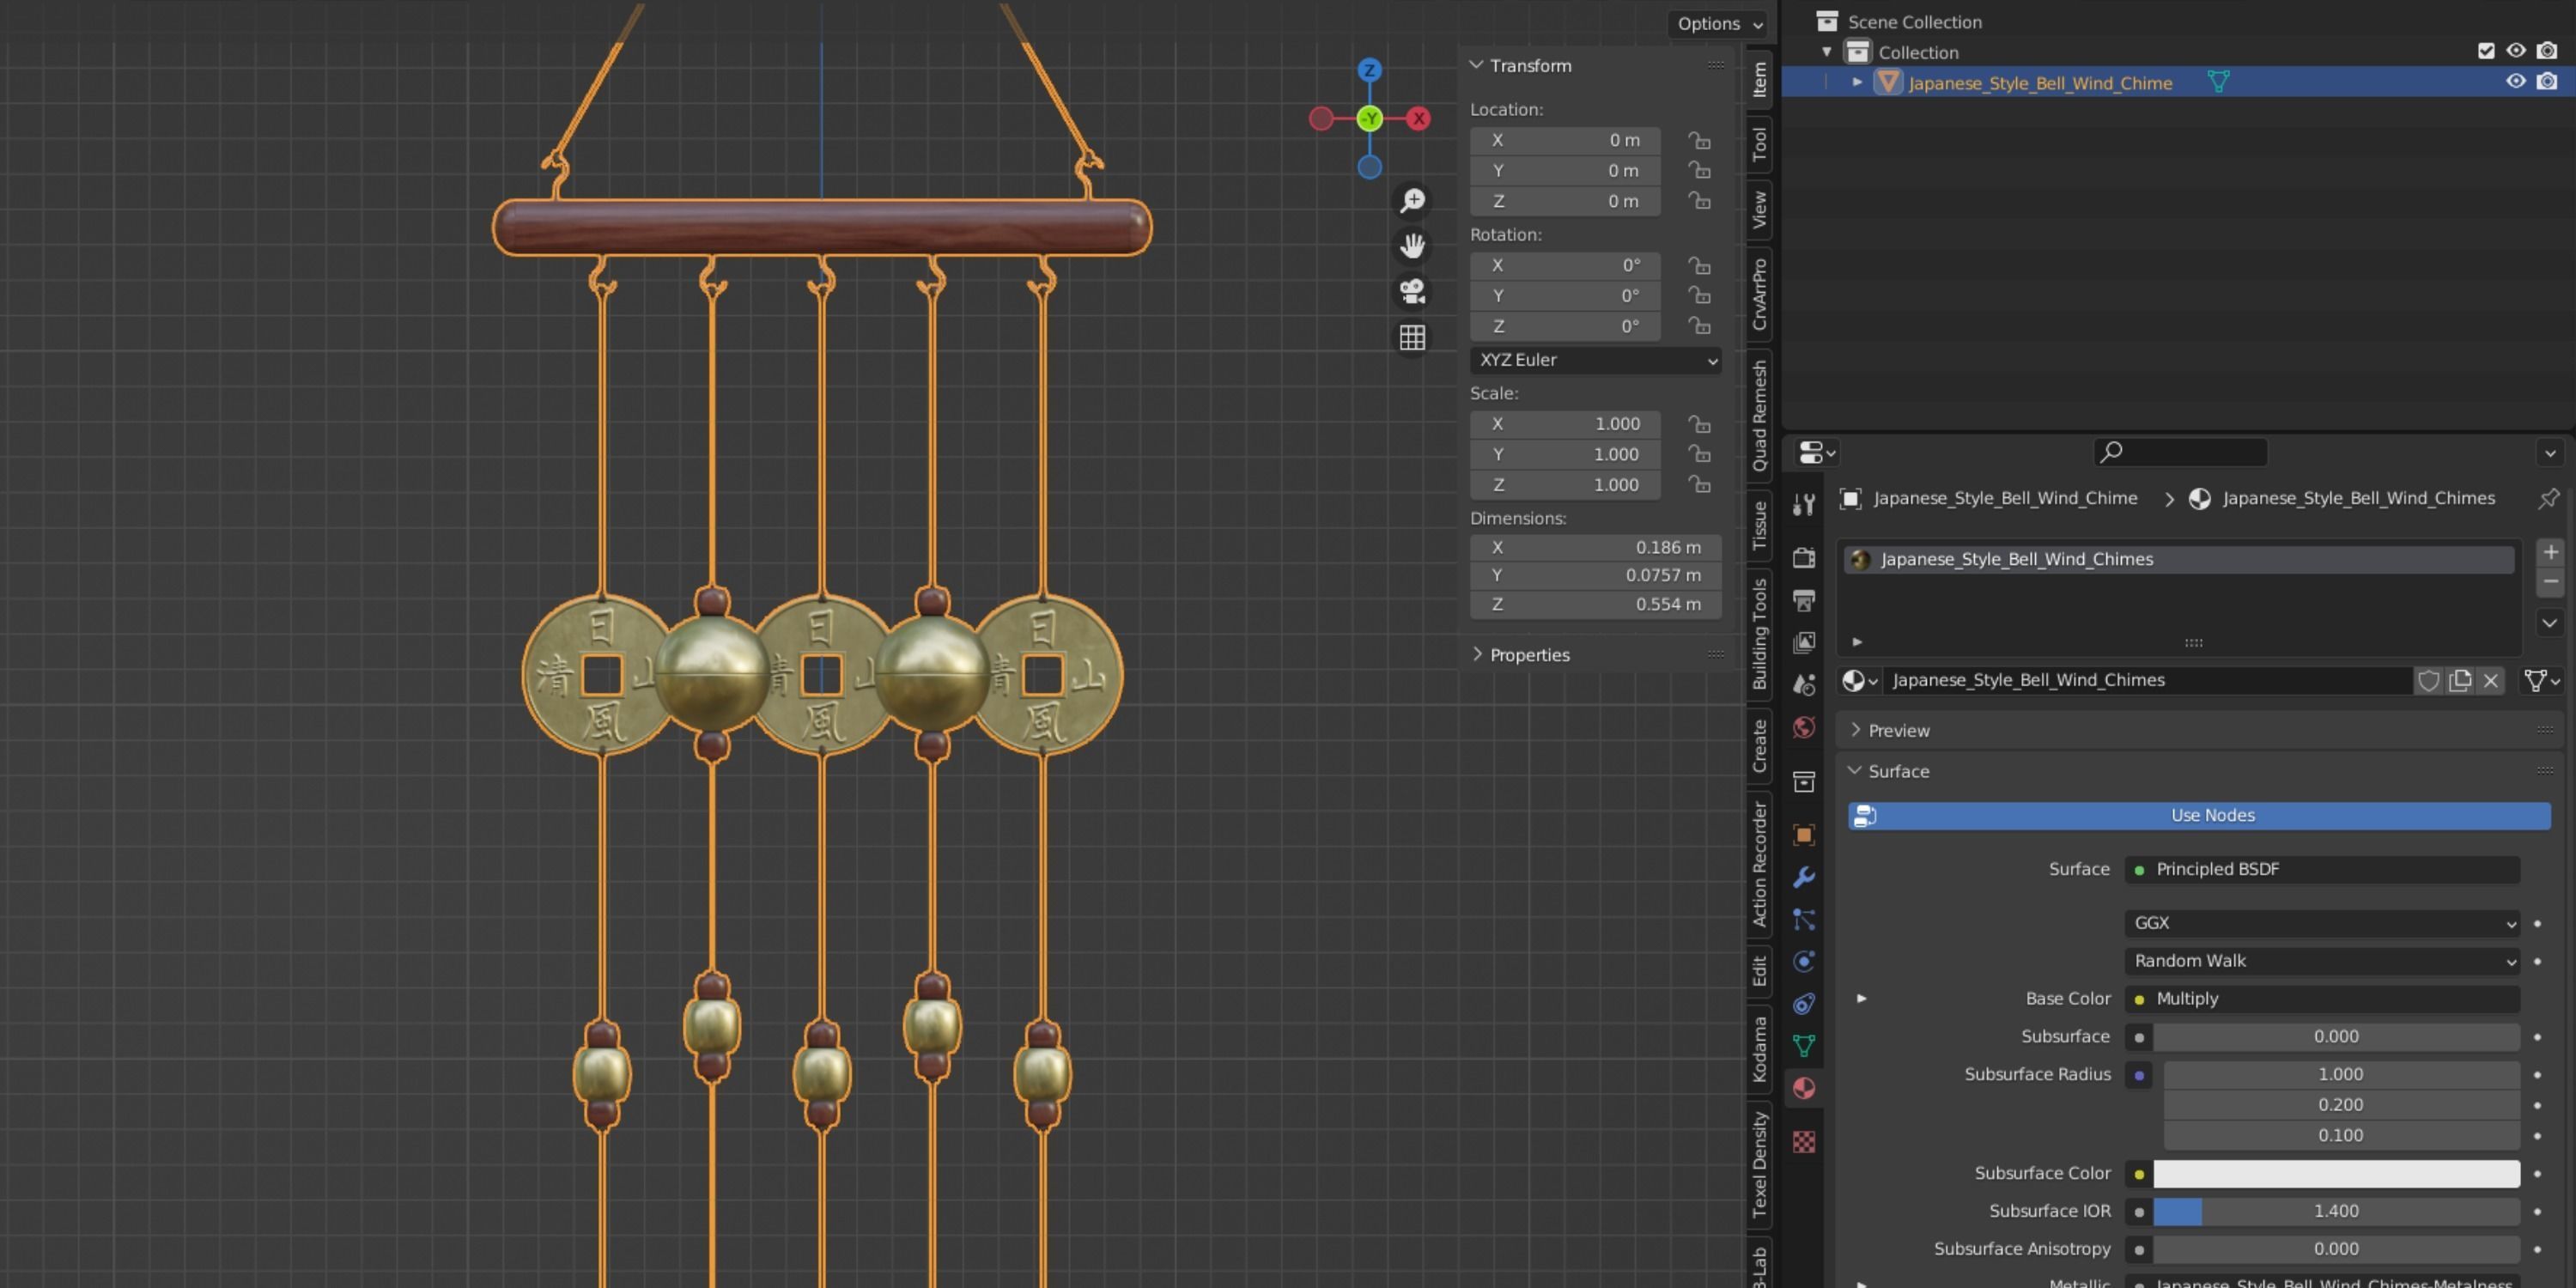
Task: Open the Physics properties tab
Action: (x=1804, y=961)
